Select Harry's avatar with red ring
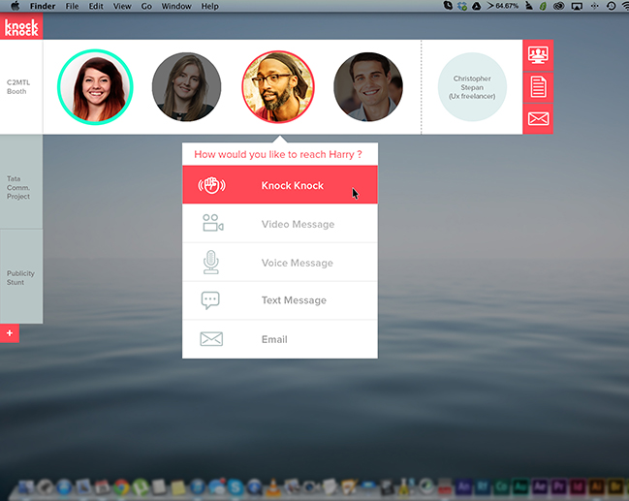 278,87
